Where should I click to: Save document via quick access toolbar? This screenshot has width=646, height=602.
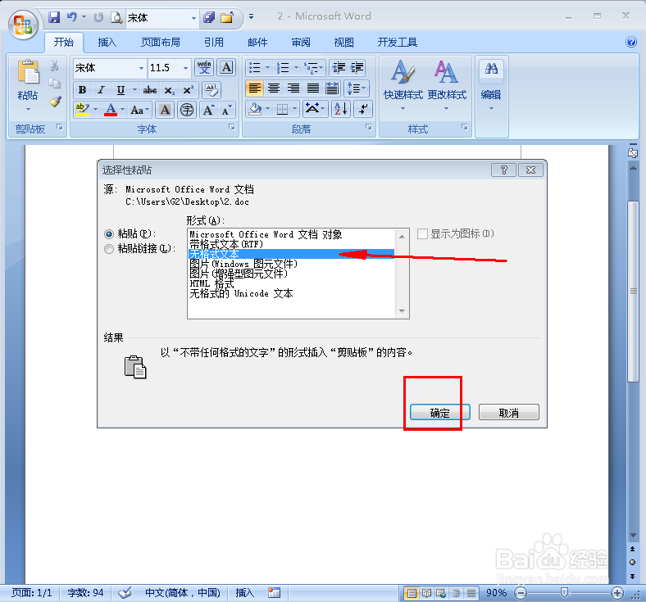tap(54, 17)
